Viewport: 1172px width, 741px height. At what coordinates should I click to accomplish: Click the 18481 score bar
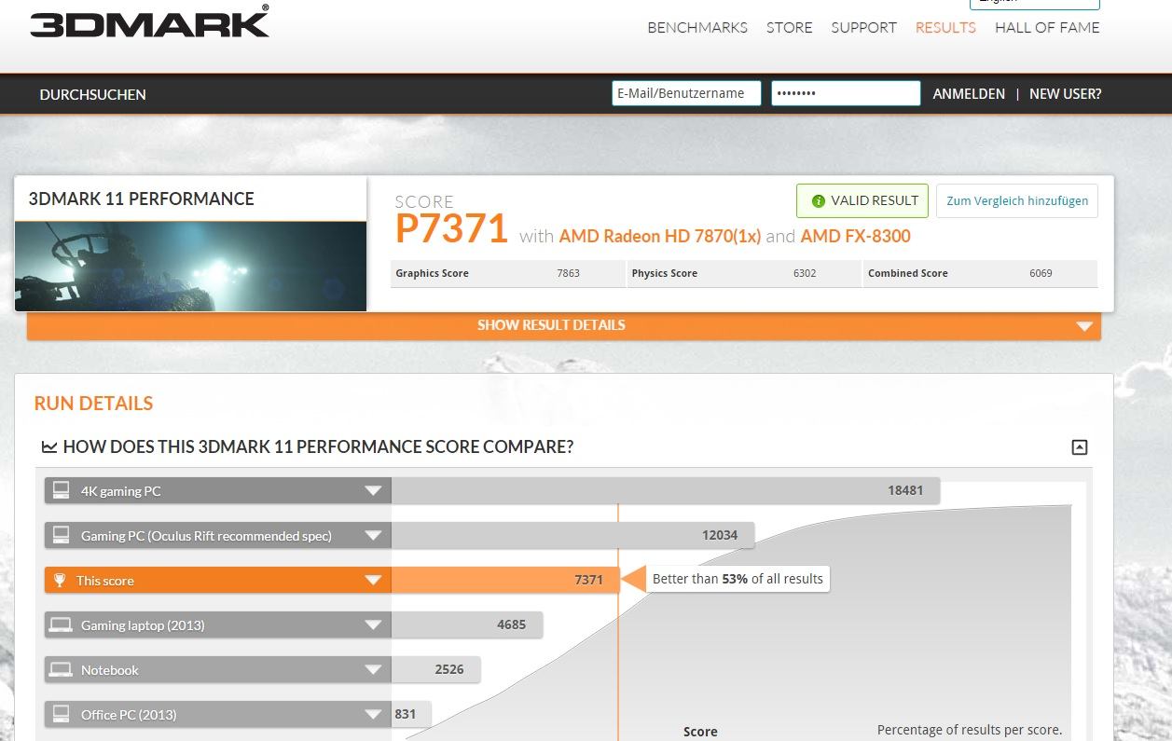(666, 490)
